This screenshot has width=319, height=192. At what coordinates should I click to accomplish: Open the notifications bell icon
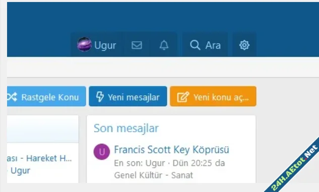164,45
